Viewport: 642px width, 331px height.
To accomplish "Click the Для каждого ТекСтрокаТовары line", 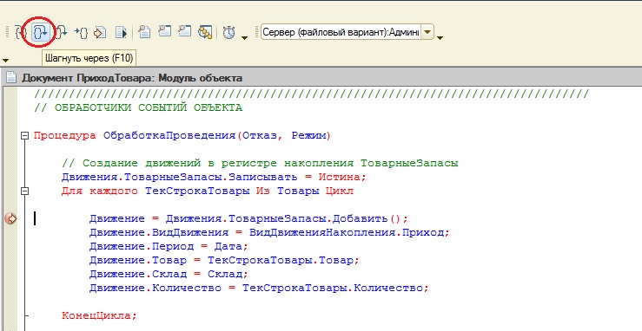I will point(207,191).
